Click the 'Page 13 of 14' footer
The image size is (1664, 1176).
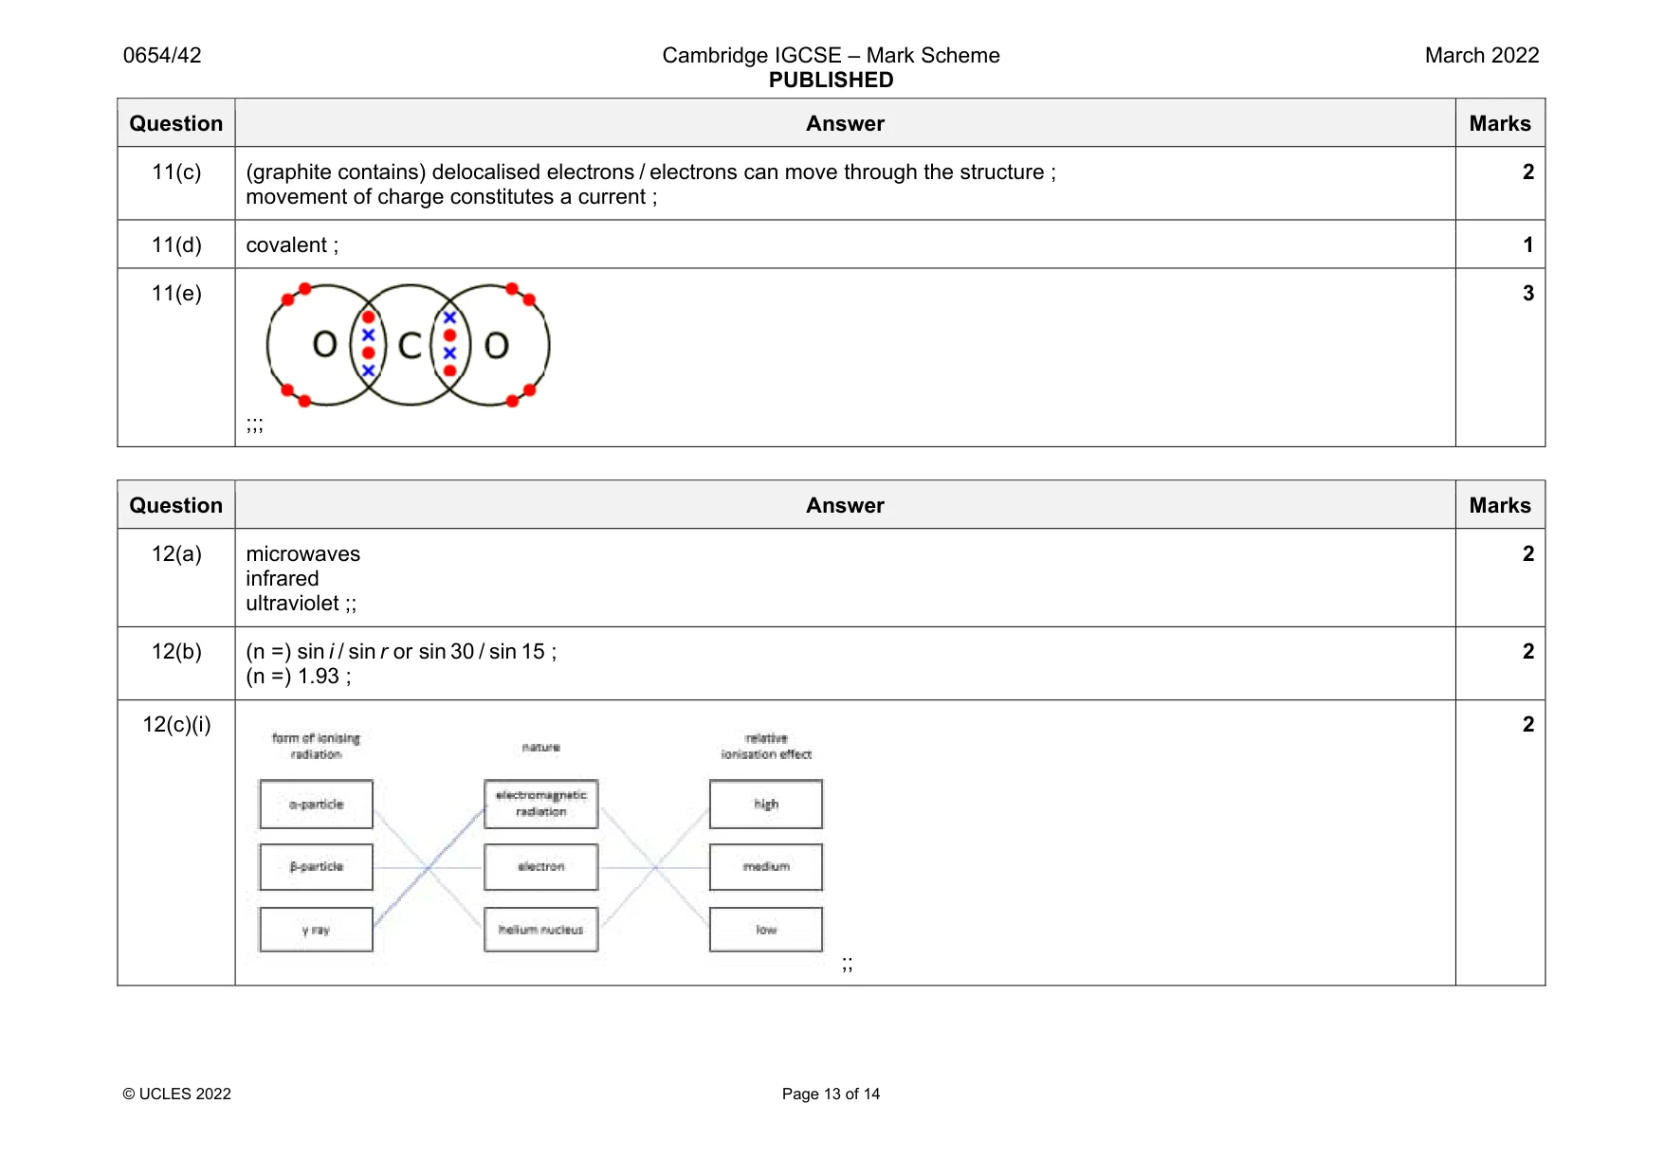831,1094
